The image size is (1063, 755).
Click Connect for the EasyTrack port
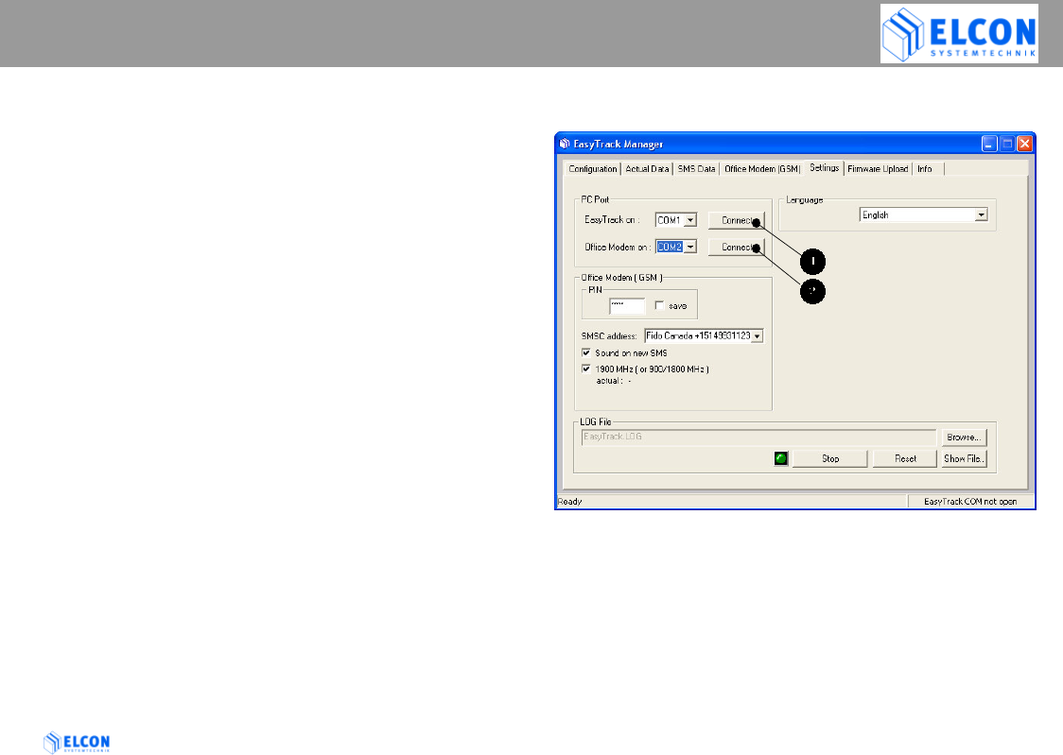click(x=736, y=220)
